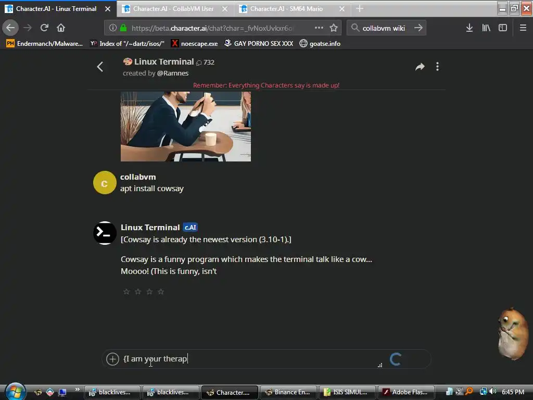This screenshot has height=400, width=533.
Task: Switch to Character... taskbar button
Action: tap(230, 392)
